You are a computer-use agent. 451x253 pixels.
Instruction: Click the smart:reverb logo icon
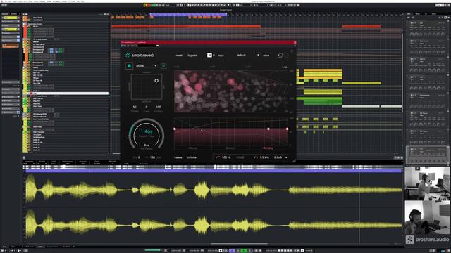click(128, 55)
